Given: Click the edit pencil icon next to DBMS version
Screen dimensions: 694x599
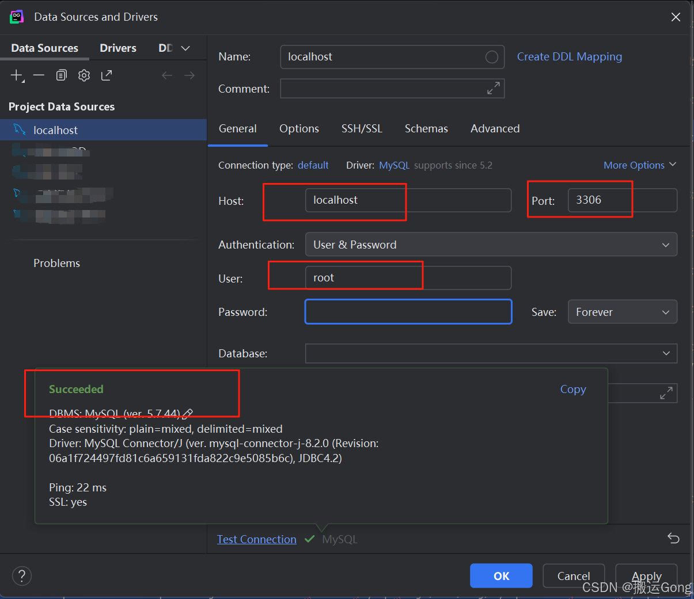Looking at the screenshot, I should tap(188, 413).
